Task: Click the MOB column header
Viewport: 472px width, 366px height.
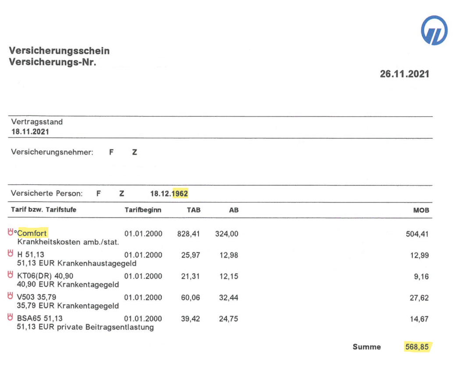Action: (421, 210)
